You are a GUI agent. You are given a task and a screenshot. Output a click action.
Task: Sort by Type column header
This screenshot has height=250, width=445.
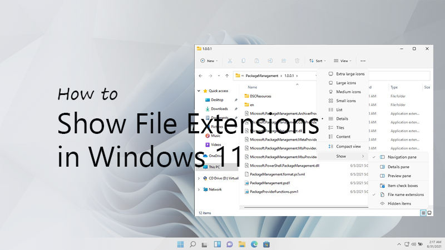[x=394, y=87]
